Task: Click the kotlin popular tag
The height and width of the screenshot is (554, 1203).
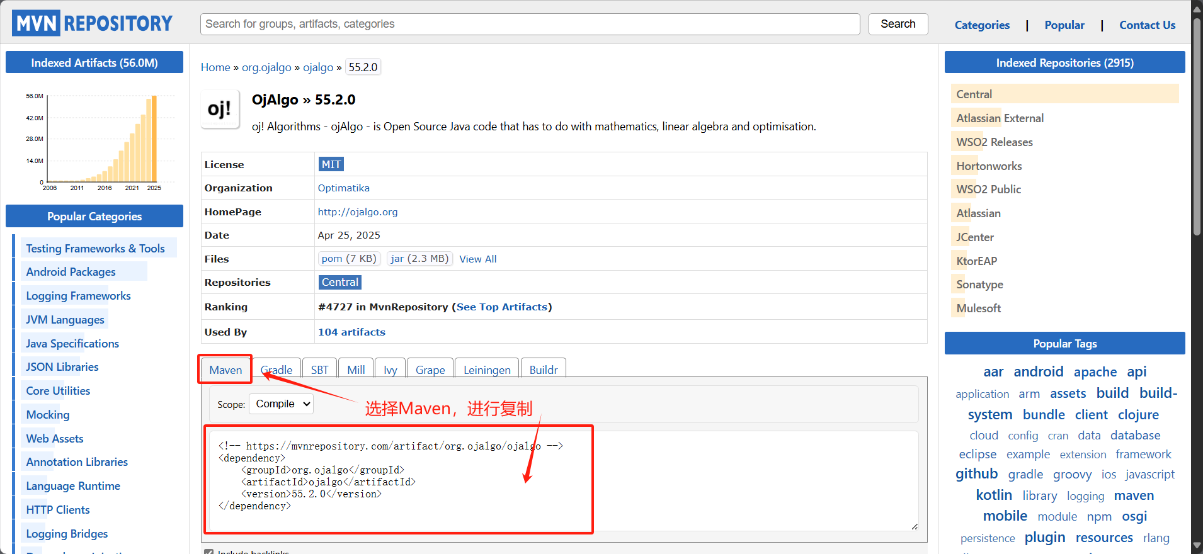Action: (994, 495)
